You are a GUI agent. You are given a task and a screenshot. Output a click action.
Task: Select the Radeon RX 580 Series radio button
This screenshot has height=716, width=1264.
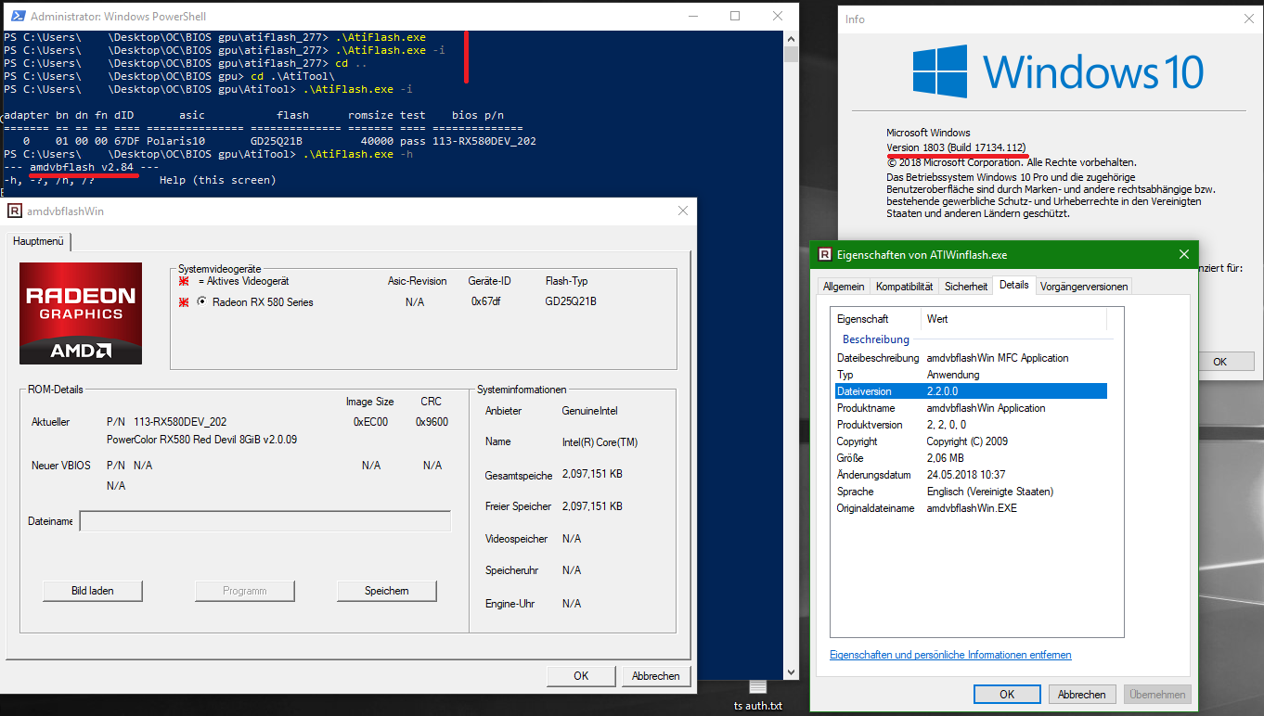pyautogui.click(x=201, y=301)
